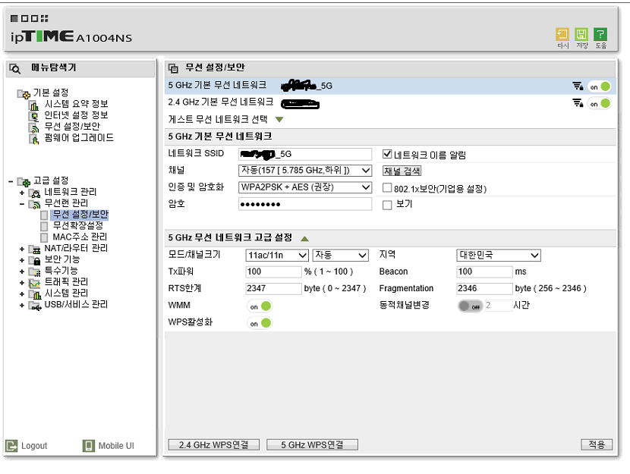
Task: Select MAC주소 관리 in the menu tree
Action: [80, 237]
